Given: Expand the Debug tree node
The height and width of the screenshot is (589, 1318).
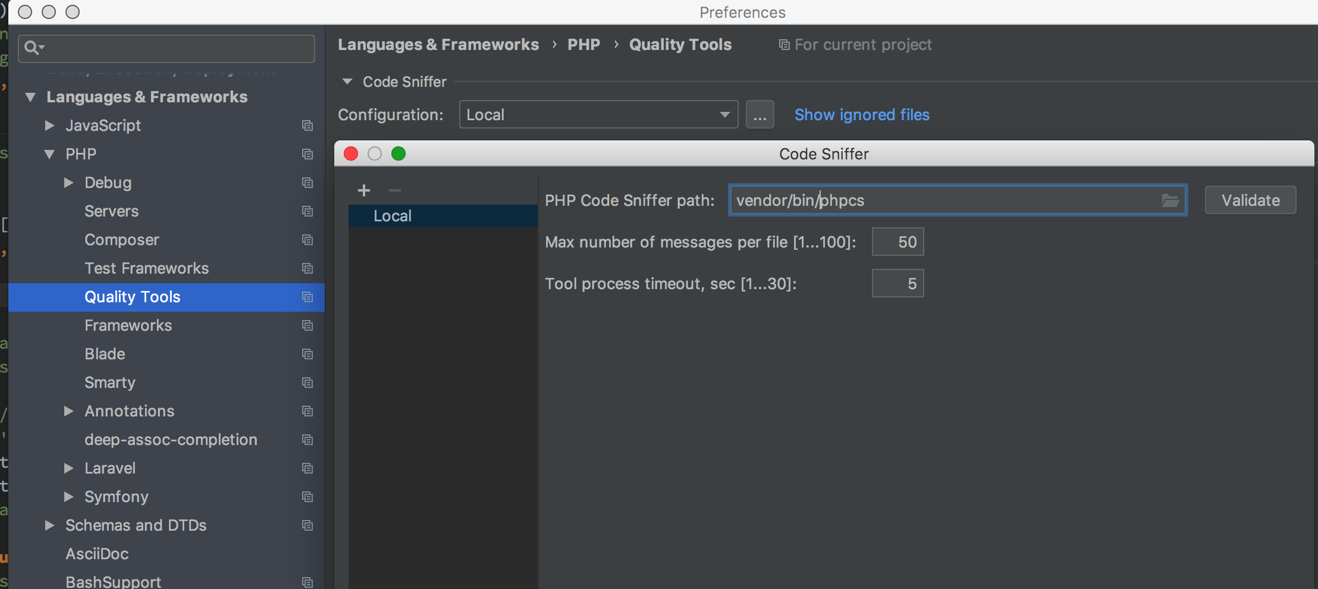Looking at the screenshot, I should pos(69,183).
